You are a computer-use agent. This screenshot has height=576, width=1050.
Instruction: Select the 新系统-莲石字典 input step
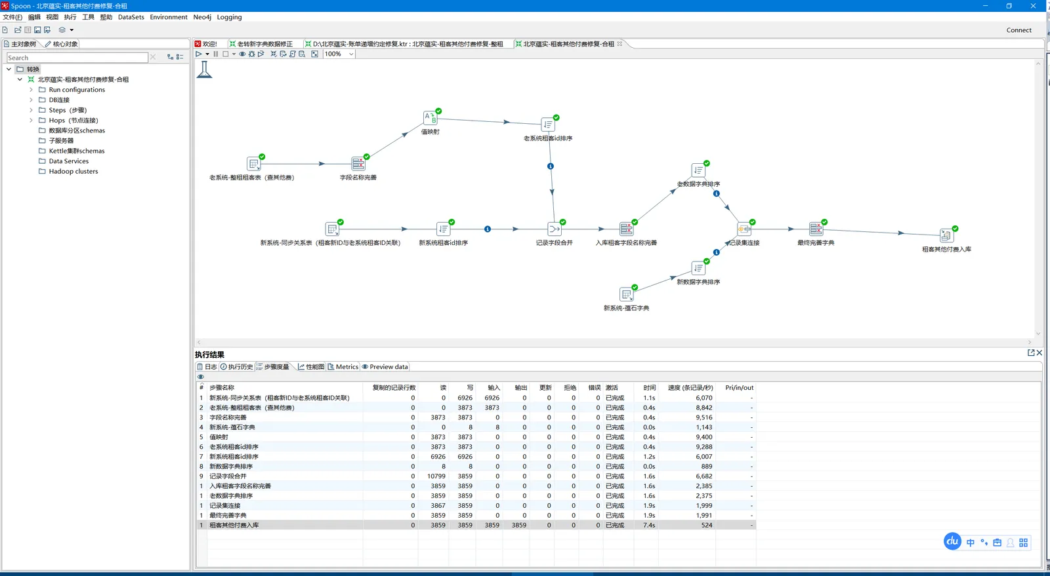coord(626,294)
